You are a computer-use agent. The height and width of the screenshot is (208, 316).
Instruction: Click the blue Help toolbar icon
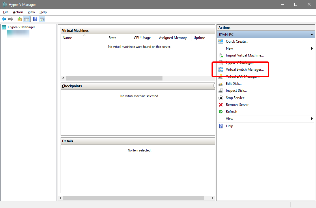(35, 19)
